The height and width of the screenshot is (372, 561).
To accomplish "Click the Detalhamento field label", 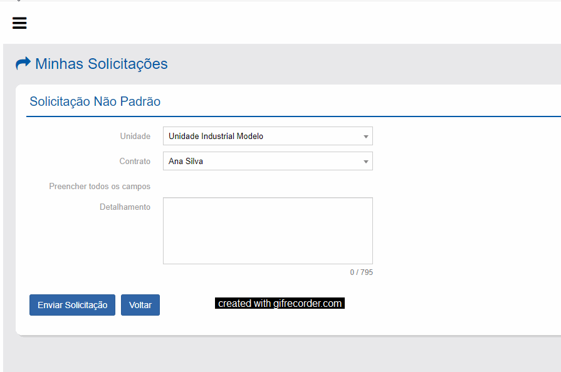I will click(x=125, y=207).
